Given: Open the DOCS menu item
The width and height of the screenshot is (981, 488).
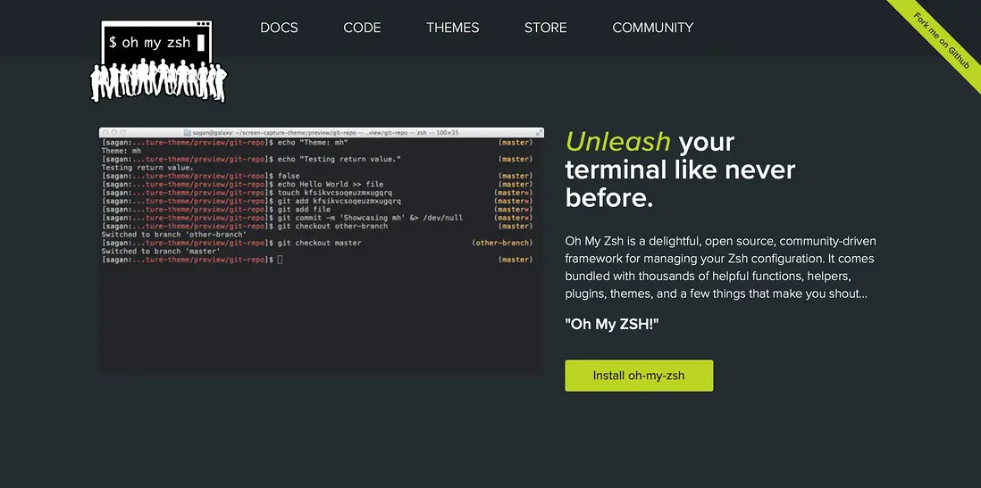Looking at the screenshot, I should 279,28.
